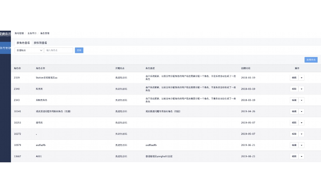Expand more actions for role 10253 接待员
Screen dimensions: 321x193
click(x=301, y=123)
